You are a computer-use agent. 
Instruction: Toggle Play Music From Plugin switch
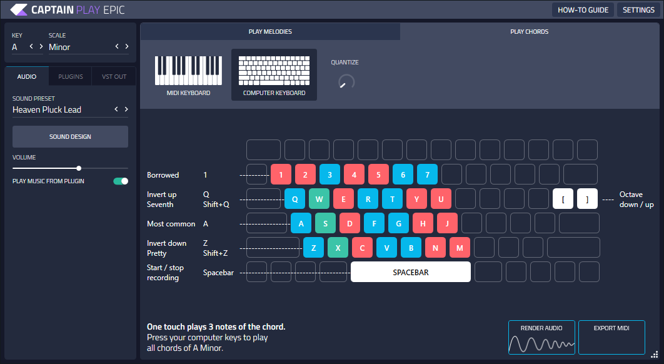click(121, 181)
